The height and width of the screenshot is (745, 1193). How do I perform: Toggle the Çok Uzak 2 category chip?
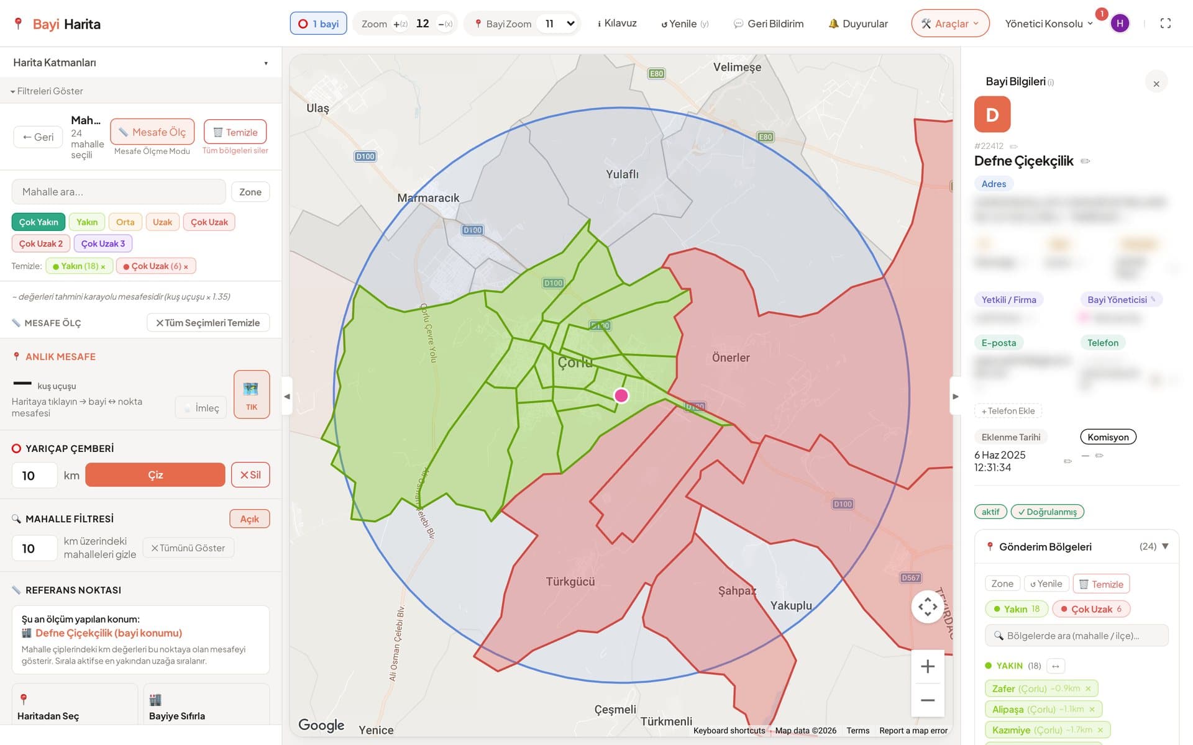[40, 244]
